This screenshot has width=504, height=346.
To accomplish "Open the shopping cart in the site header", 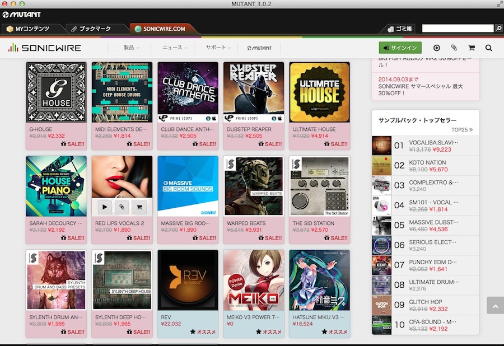I will tap(472, 48).
